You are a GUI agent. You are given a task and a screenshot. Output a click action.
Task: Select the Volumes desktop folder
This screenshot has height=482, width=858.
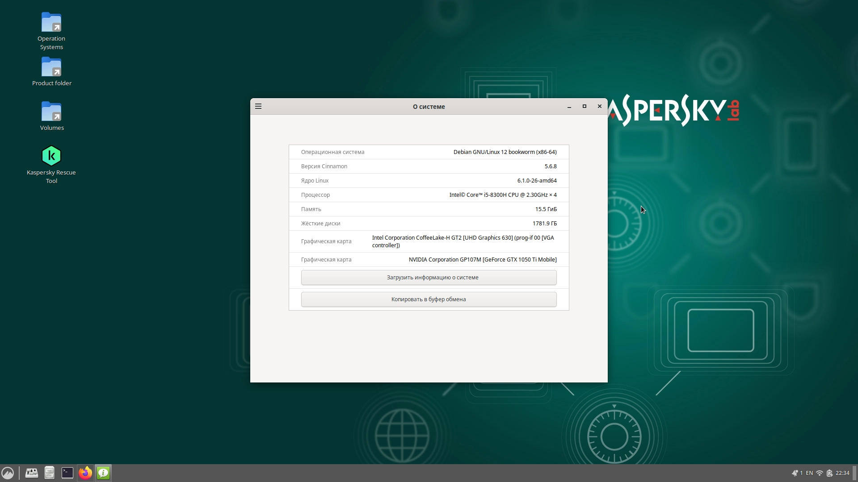[51, 116]
